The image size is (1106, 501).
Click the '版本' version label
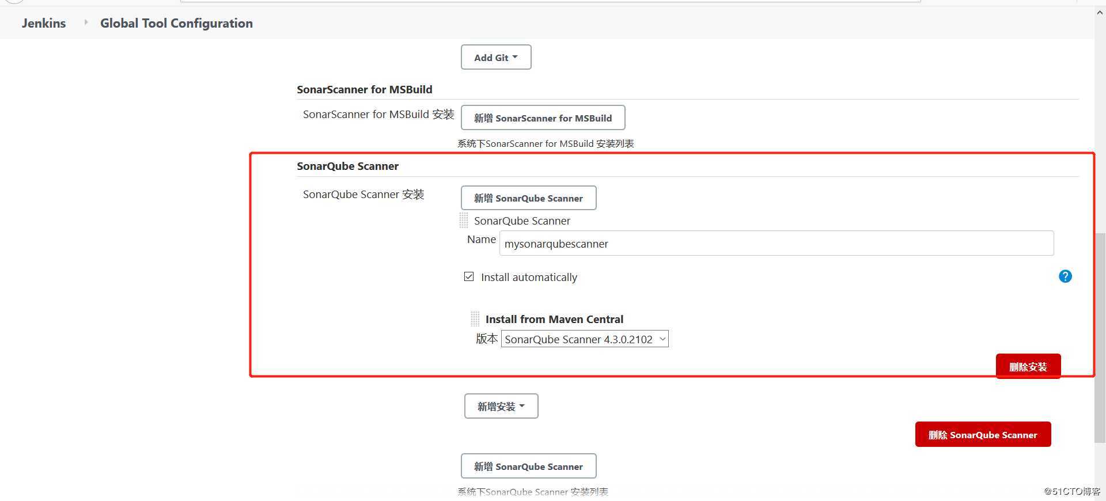(x=487, y=339)
